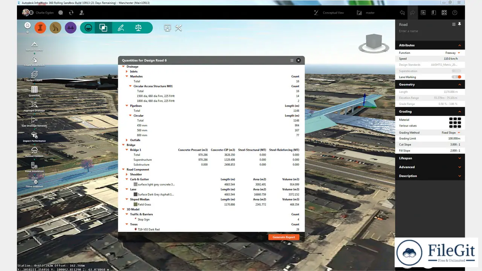
Task: Click the Surface Dark Grey Asphalt swatch
Action: coord(136,194)
